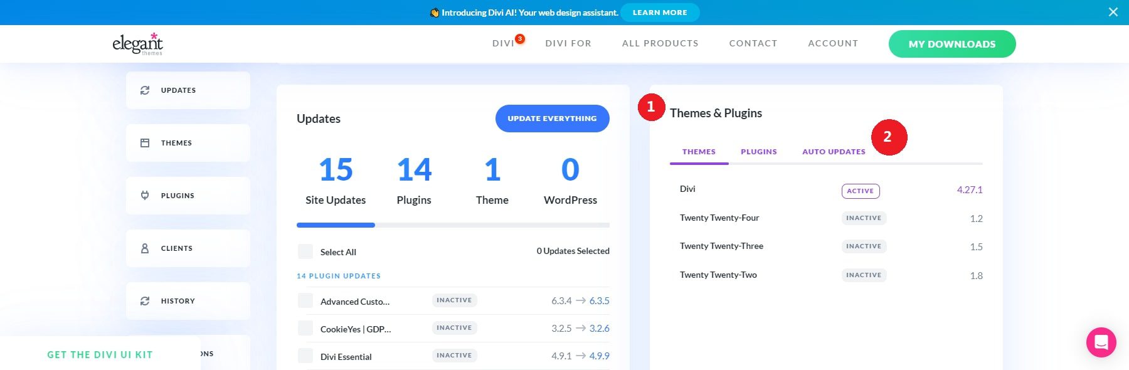Open the Themes sidebar section
This screenshot has width=1129, height=370.
(188, 143)
